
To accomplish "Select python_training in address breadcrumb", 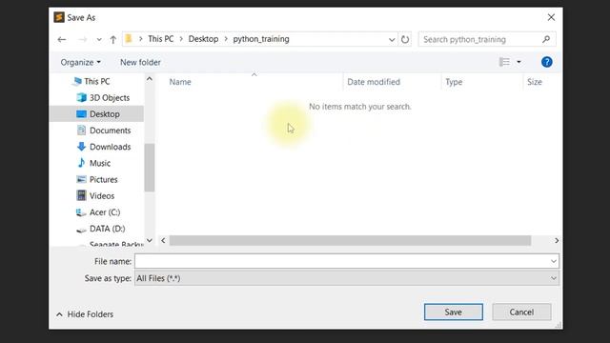I will tap(261, 39).
